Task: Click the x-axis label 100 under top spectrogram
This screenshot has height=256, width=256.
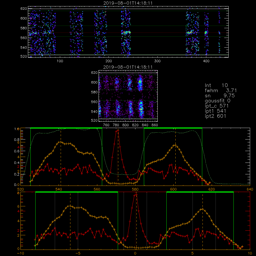Action: pos(60,61)
